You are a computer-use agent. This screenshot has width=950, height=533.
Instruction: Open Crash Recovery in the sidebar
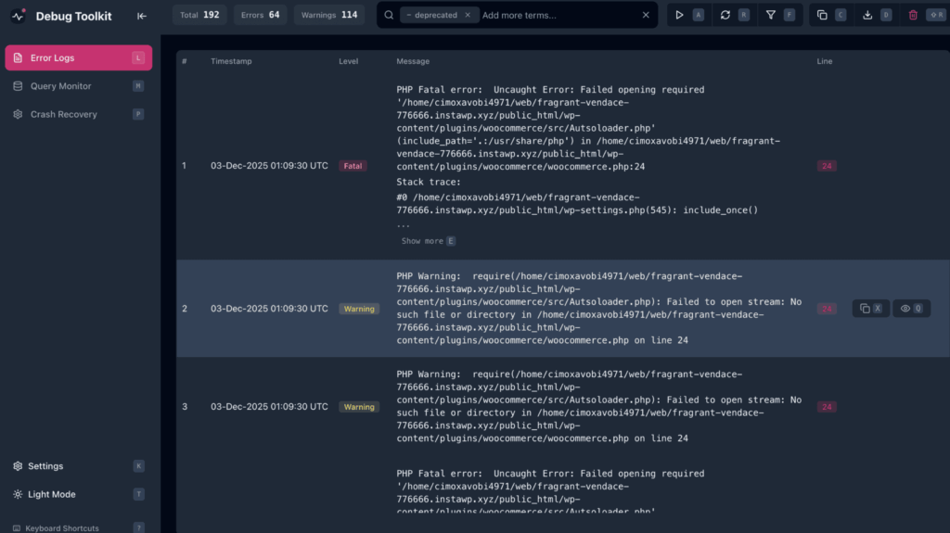point(79,114)
